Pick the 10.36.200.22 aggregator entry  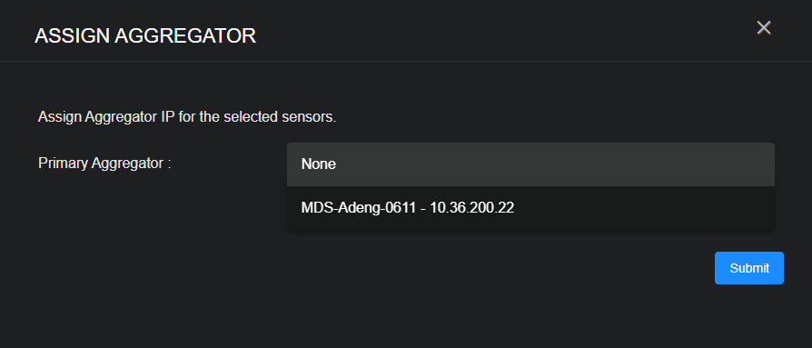pos(530,208)
